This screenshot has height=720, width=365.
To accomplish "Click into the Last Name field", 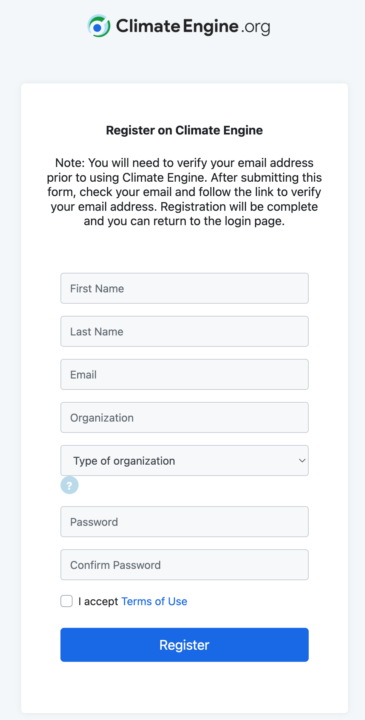I will [184, 331].
